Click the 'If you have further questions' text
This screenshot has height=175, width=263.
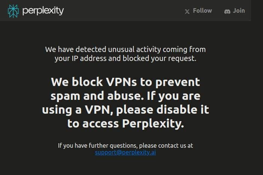pos(126,145)
